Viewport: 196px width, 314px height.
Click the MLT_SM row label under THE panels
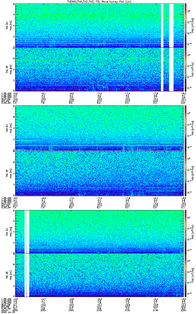5,306
